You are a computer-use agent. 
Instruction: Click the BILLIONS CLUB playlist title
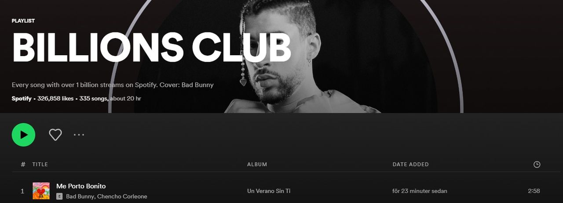click(151, 46)
